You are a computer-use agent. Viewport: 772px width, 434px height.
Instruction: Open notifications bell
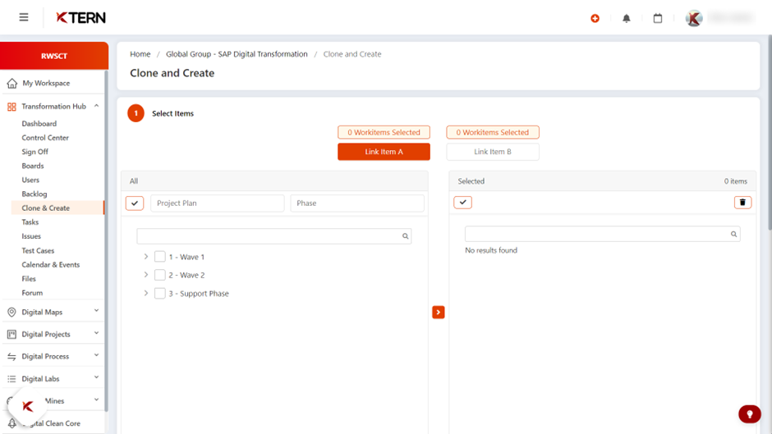click(627, 18)
